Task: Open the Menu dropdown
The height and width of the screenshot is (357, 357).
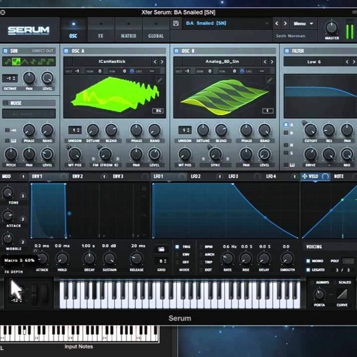Action: coord(303,24)
